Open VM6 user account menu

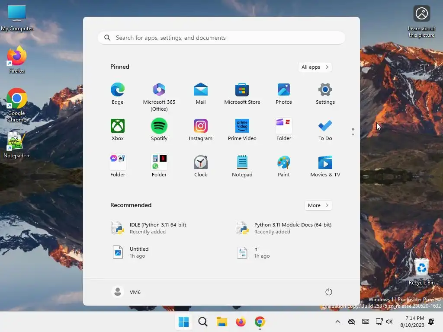click(x=126, y=292)
